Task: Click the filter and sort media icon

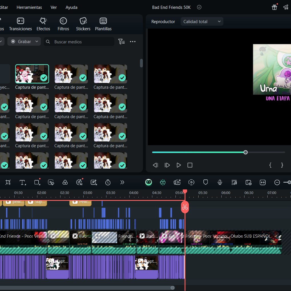Action: [x=122, y=42]
